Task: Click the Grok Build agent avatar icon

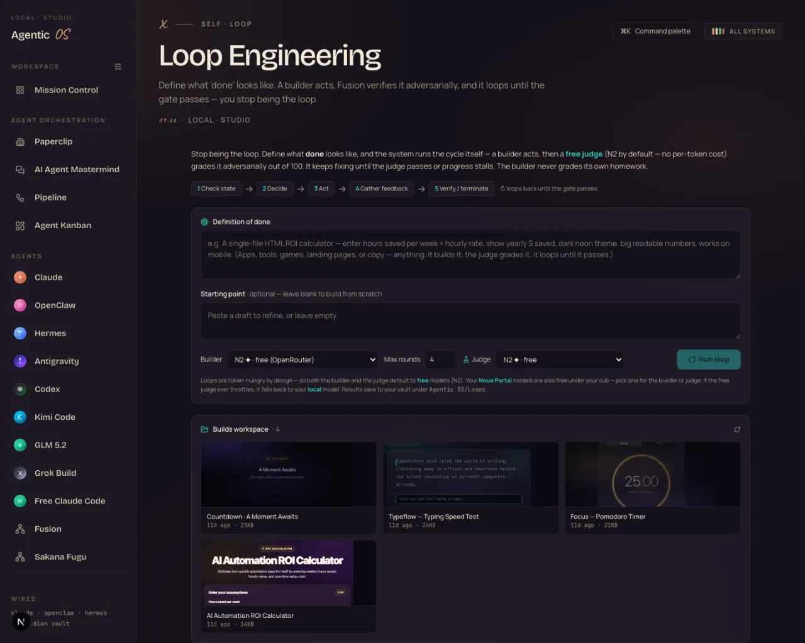Action: pos(20,473)
